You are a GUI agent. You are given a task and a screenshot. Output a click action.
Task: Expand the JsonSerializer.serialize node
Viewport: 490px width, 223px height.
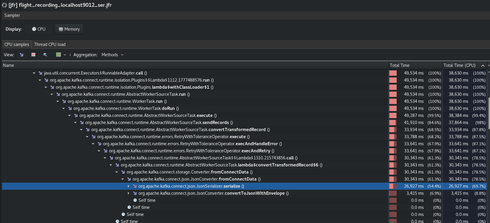pyautogui.click(x=128, y=186)
